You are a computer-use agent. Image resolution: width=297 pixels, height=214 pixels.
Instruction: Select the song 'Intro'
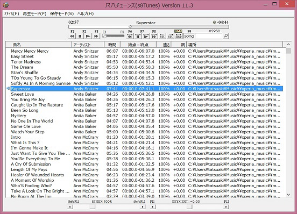point(16,137)
